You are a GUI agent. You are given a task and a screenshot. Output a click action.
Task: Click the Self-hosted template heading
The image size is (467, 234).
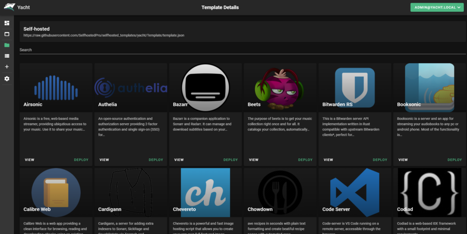pos(36,29)
